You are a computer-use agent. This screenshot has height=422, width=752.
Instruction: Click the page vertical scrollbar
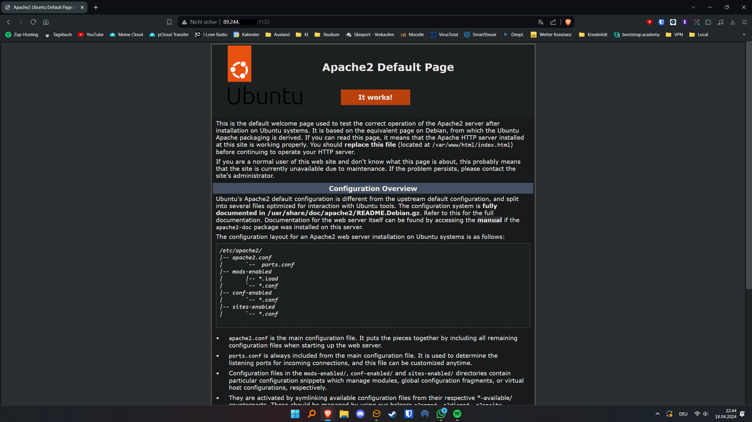[748, 164]
